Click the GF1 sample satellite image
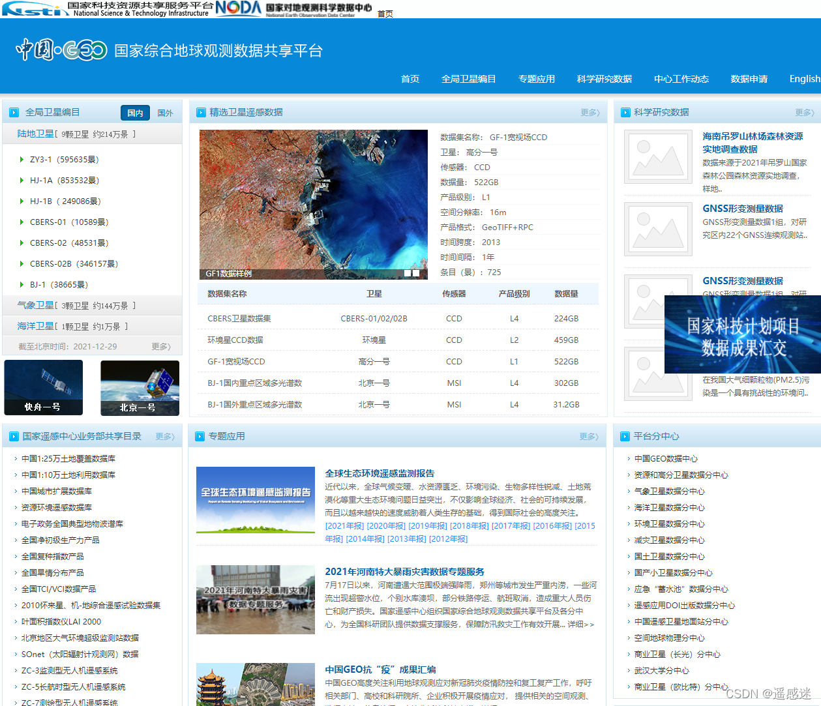The image size is (821, 706). [x=314, y=205]
